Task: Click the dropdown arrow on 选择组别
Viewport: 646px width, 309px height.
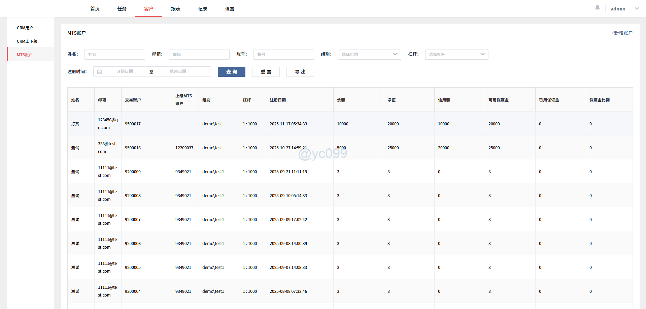Action: 395,54
